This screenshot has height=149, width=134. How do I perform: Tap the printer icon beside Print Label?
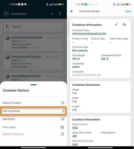tap(62, 127)
